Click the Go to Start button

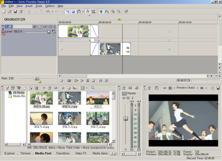101,81
